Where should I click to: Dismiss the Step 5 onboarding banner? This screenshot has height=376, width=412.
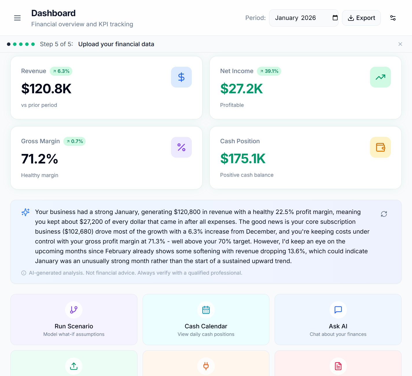coord(400,44)
